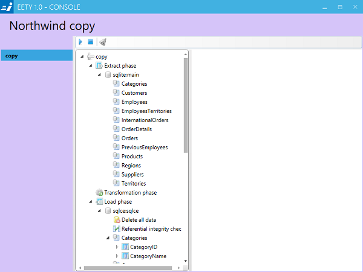
Task: Click the tree scroll-up arrow
Action: click(x=186, y=54)
